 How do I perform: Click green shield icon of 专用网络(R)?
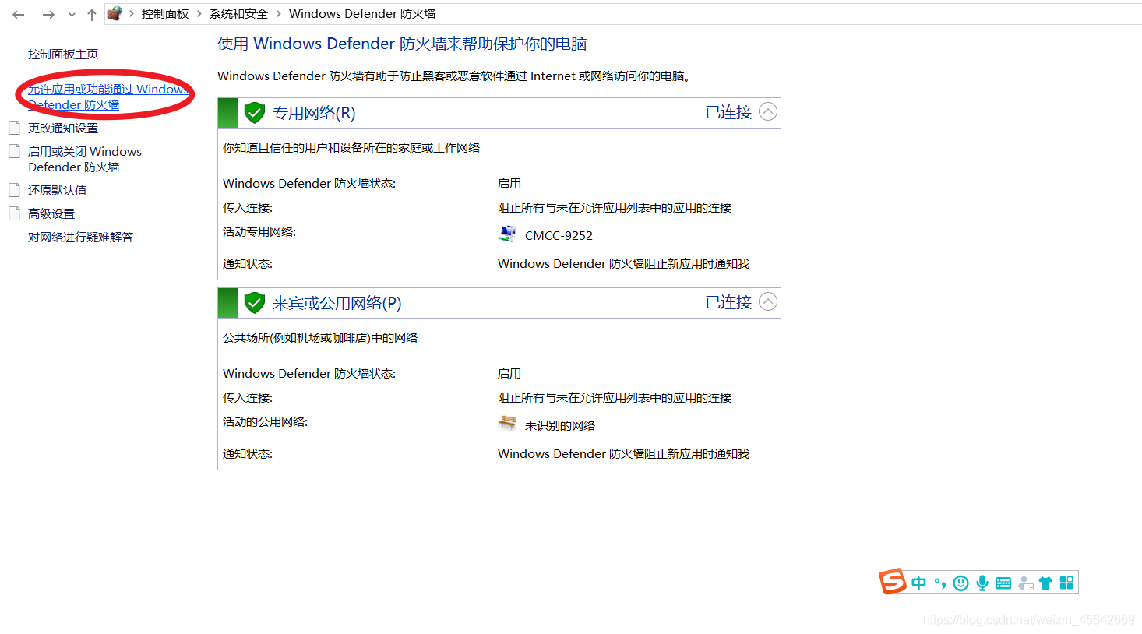click(255, 113)
